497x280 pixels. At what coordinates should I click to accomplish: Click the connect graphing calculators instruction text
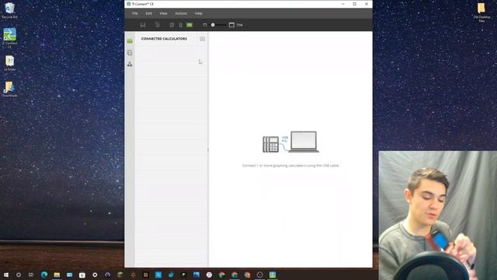[x=290, y=166]
